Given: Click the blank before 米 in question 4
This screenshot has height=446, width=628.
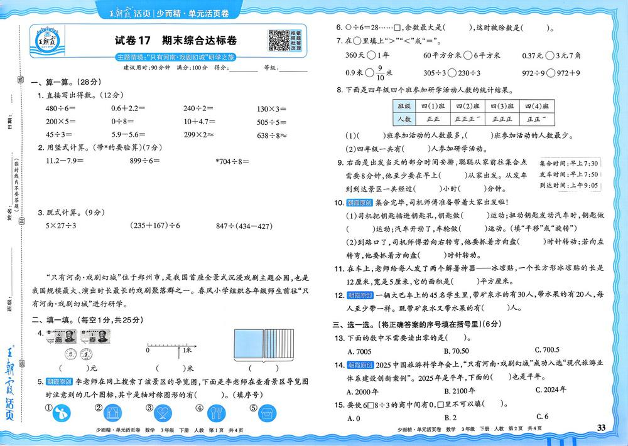Looking at the screenshot, I should coord(171,368).
